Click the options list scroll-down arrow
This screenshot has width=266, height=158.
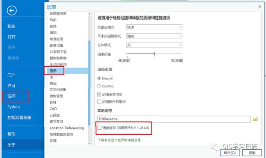coord(89,144)
